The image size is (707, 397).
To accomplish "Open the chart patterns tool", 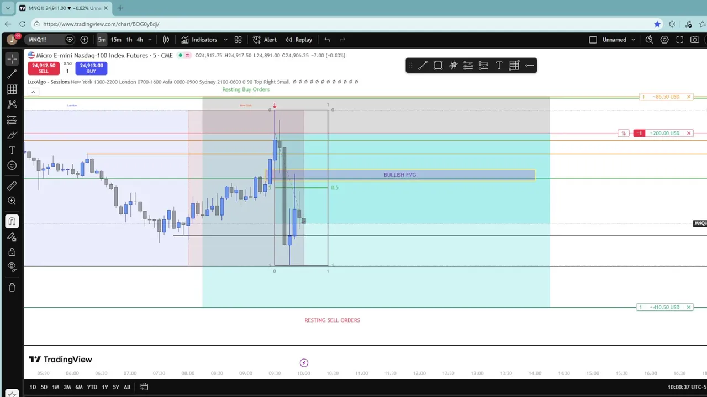I will (x=12, y=104).
